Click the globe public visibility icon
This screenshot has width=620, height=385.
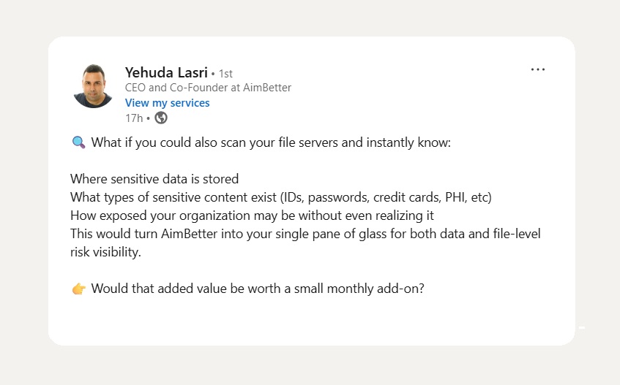coord(160,118)
